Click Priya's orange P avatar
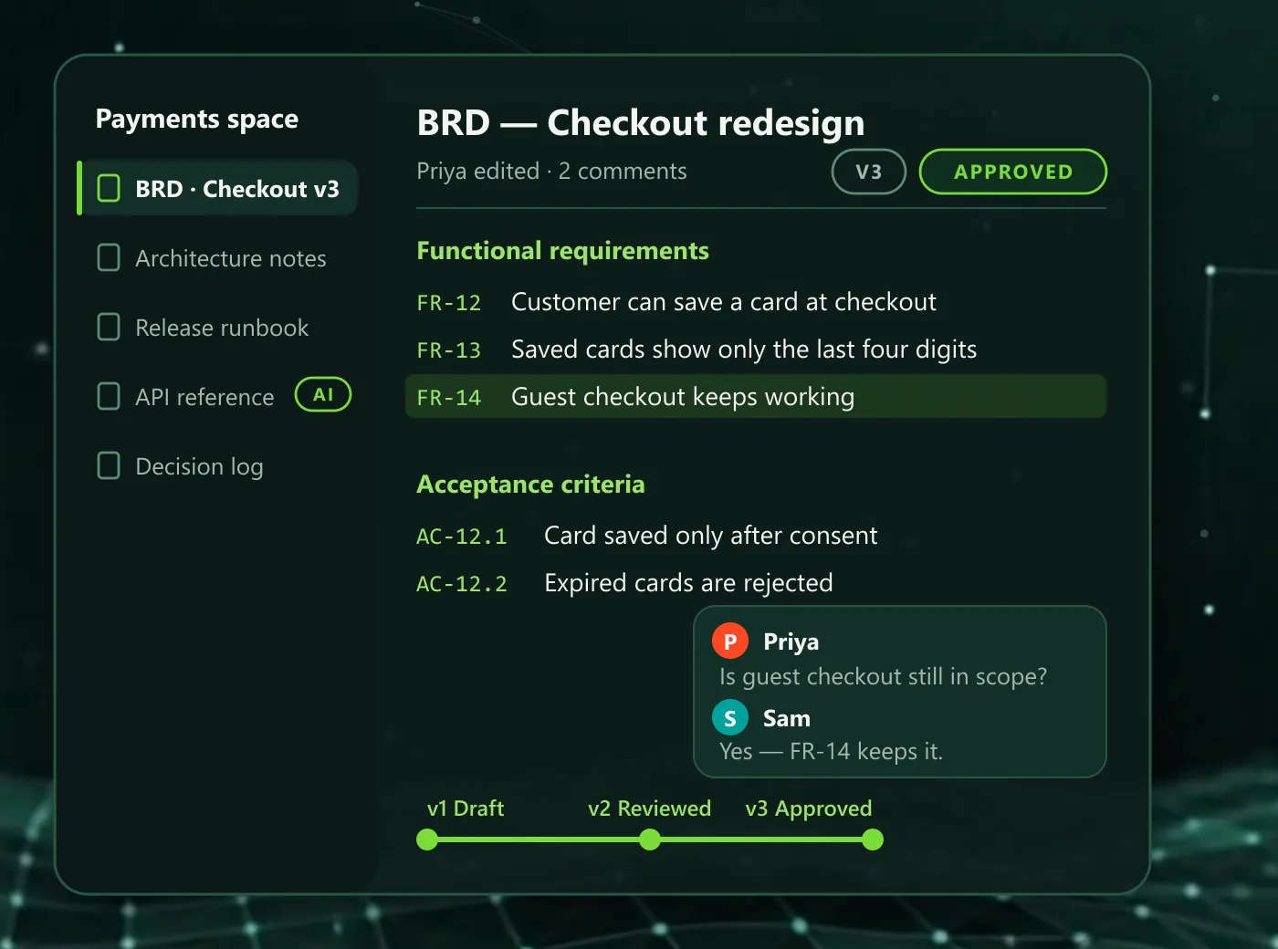The width and height of the screenshot is (1278, 949). [730, 641]
